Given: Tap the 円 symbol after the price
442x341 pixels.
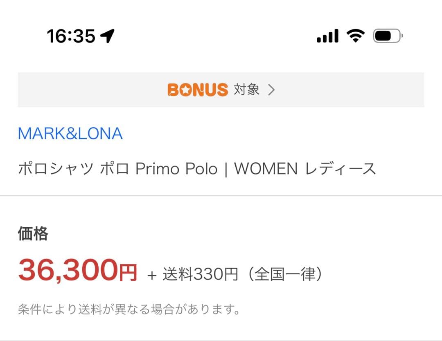Looking at the screenshot, I should click(128, 272).
